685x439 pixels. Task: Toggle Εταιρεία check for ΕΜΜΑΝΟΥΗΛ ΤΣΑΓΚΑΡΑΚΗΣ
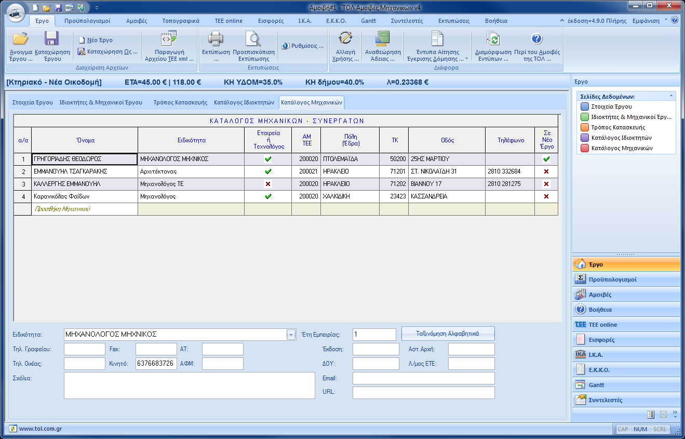268,171
